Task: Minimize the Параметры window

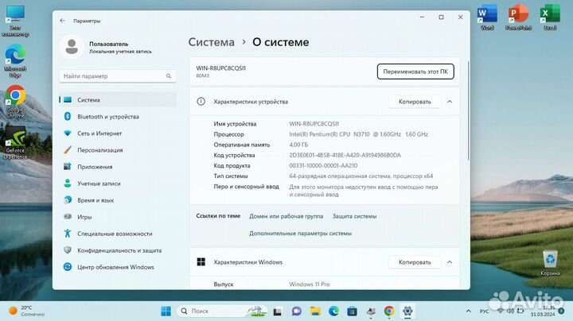Action: coord(422,17)
